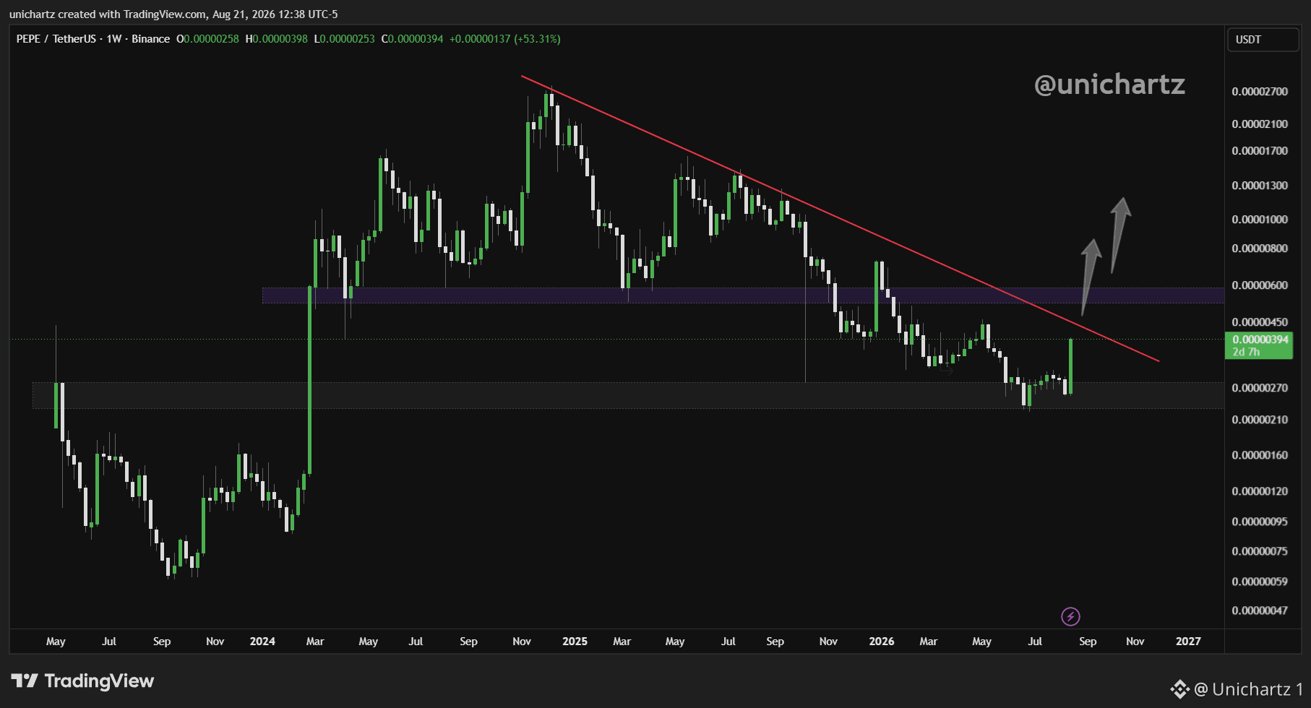Click the TradingView logo

(x=82, y=681)
